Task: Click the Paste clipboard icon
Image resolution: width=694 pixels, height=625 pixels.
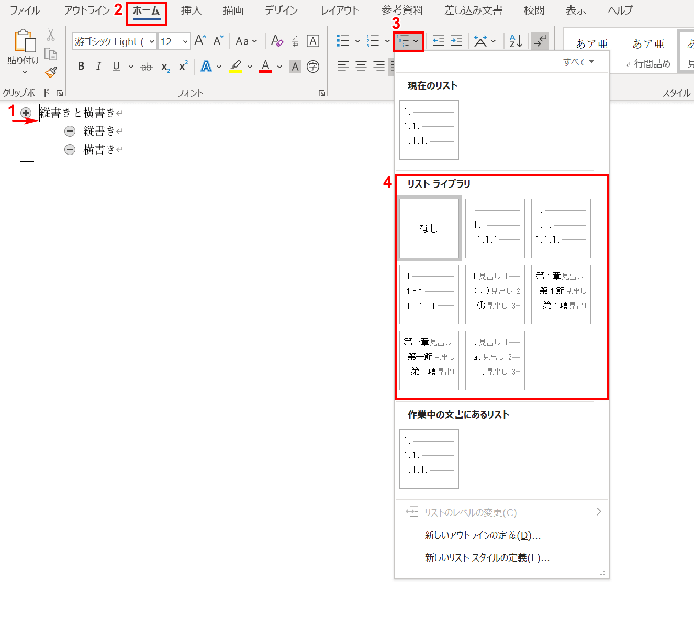Action: [25, 41]
